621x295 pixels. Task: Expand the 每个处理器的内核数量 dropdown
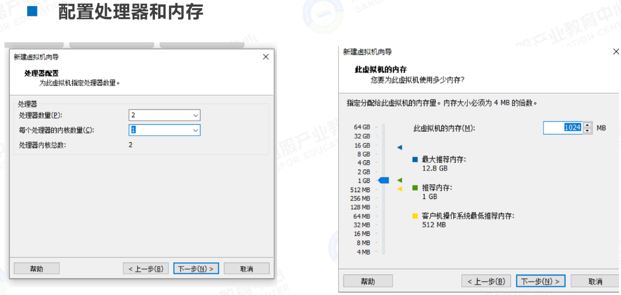195,131
